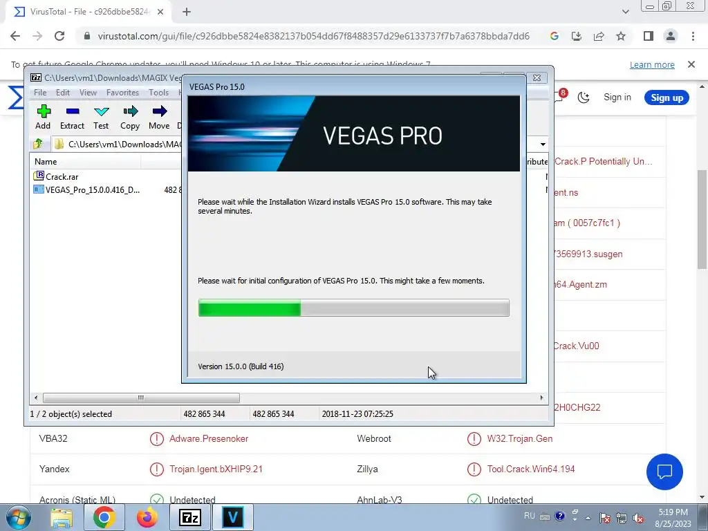Click the Copy toolbar icon in 7-Zip
The image size is (708, 531).
130,117
